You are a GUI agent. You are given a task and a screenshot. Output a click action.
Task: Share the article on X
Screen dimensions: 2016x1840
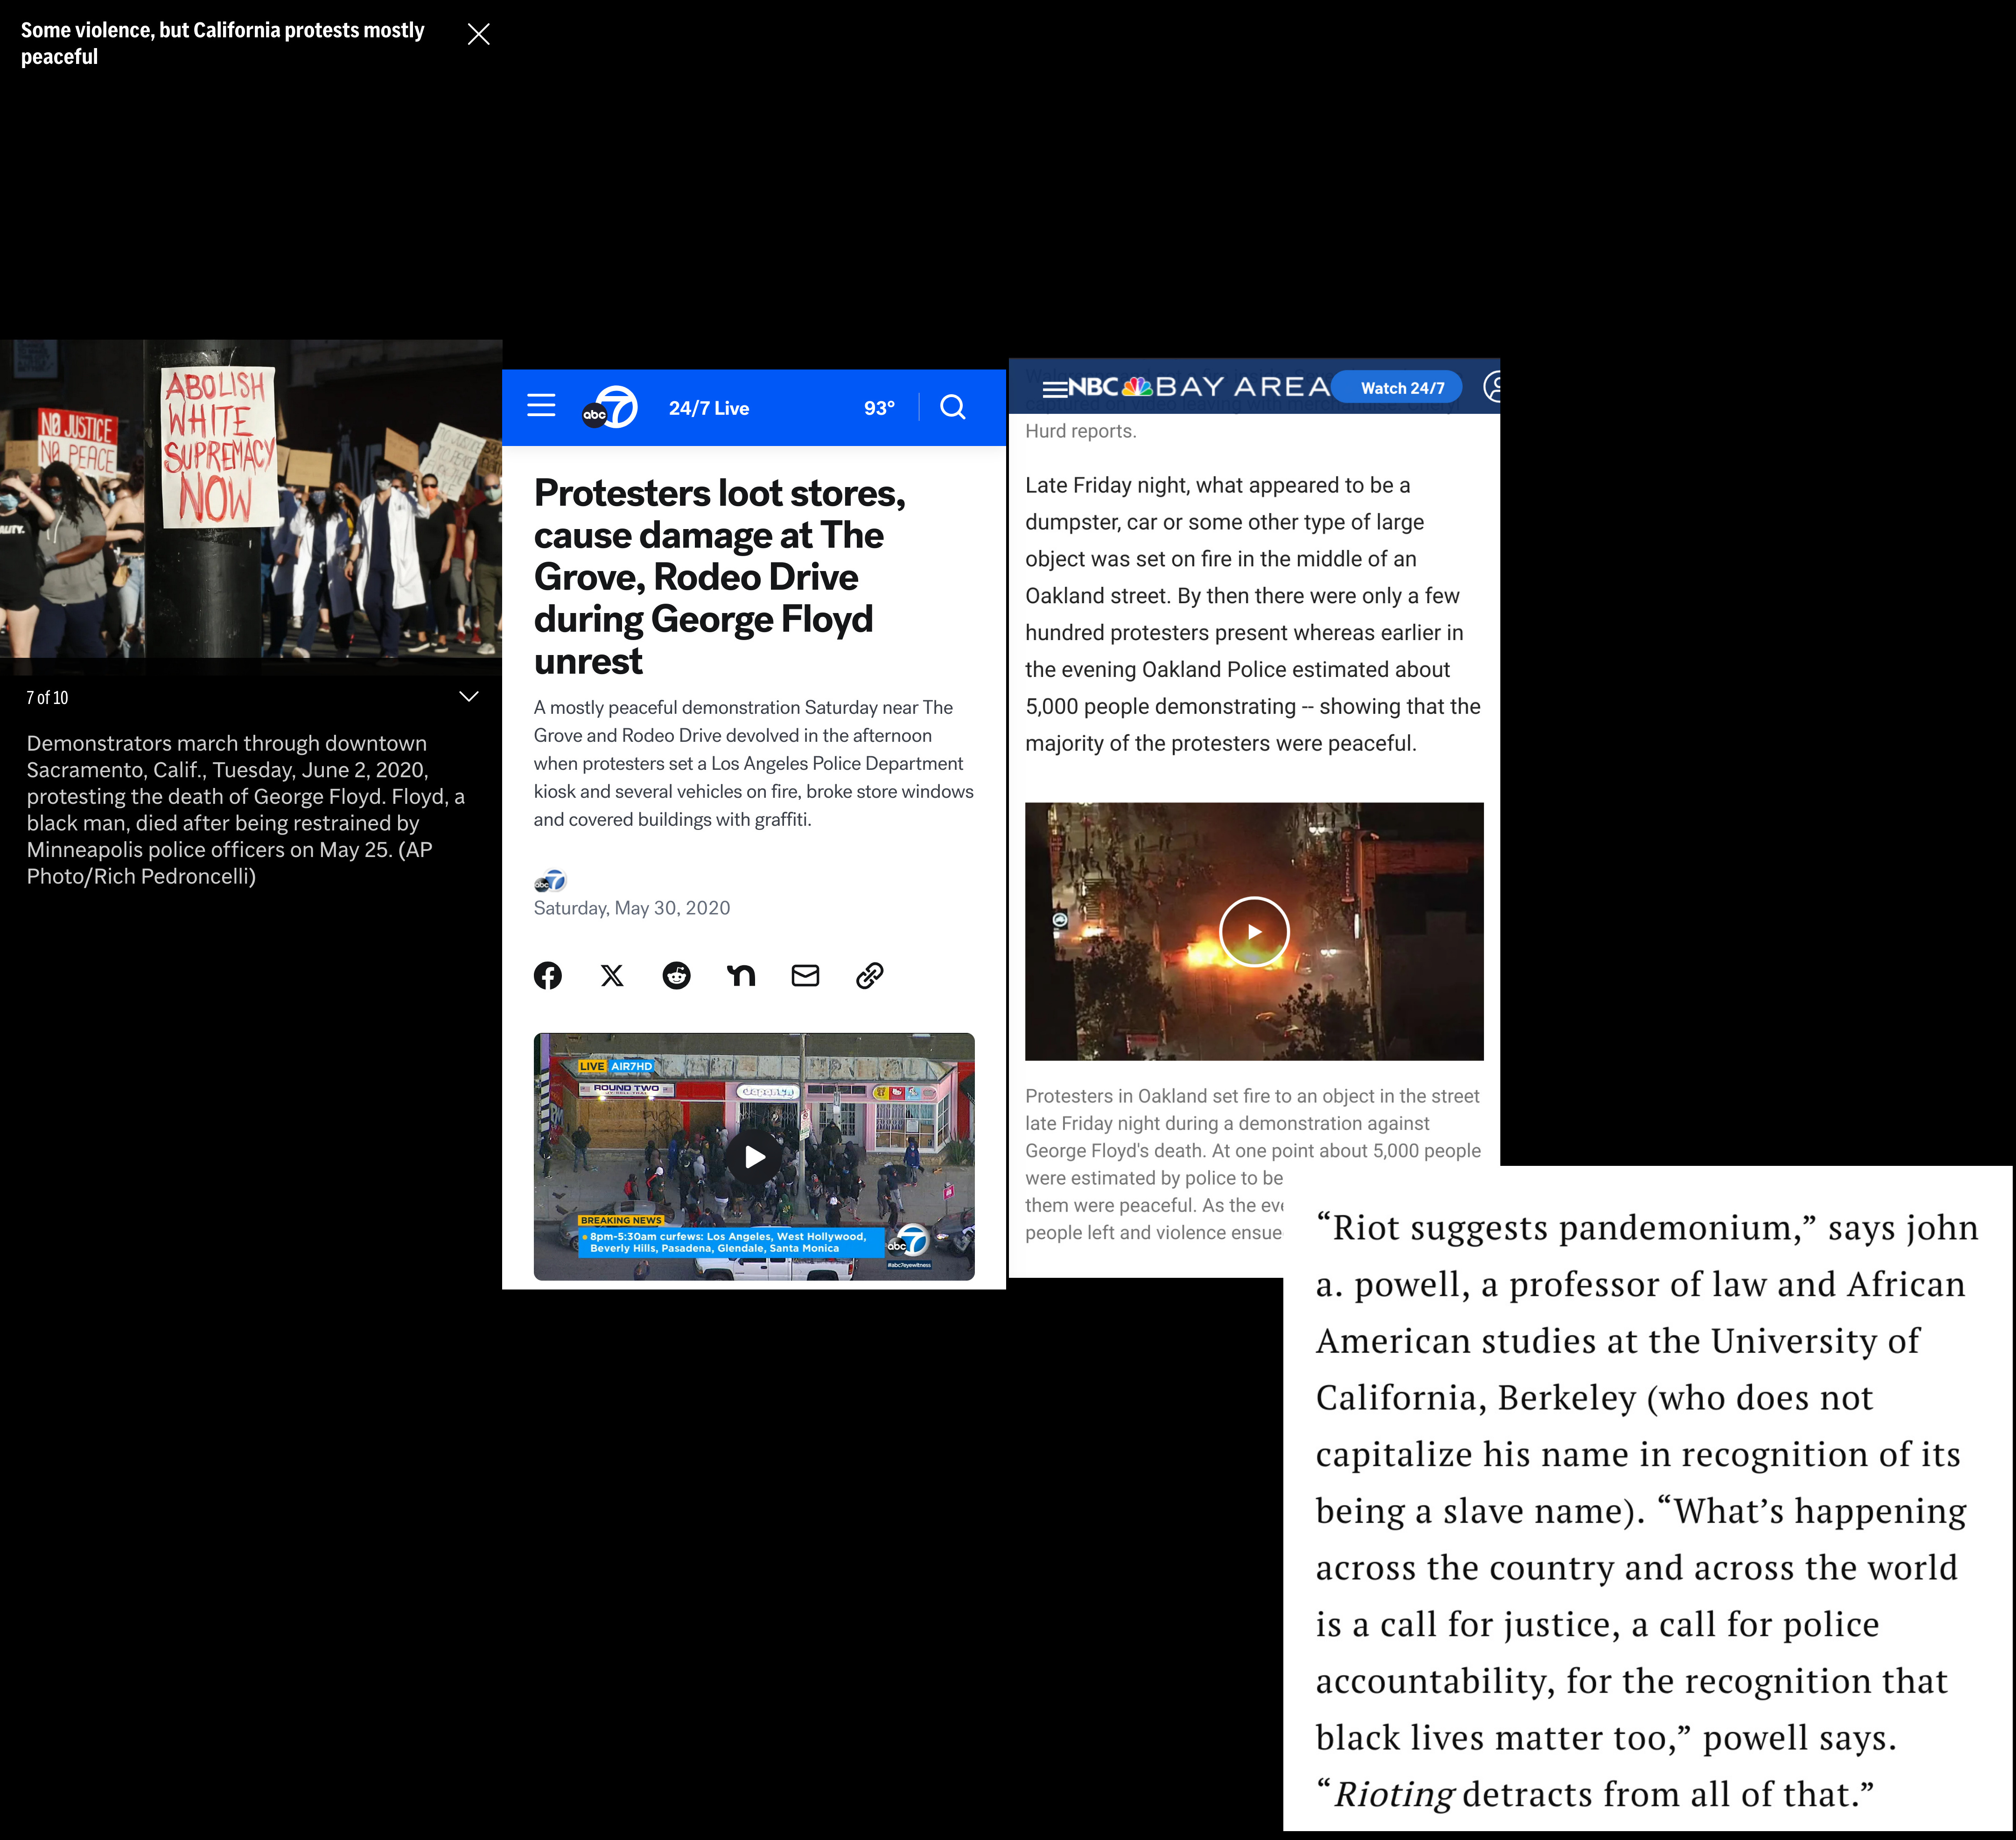[612, 976]
